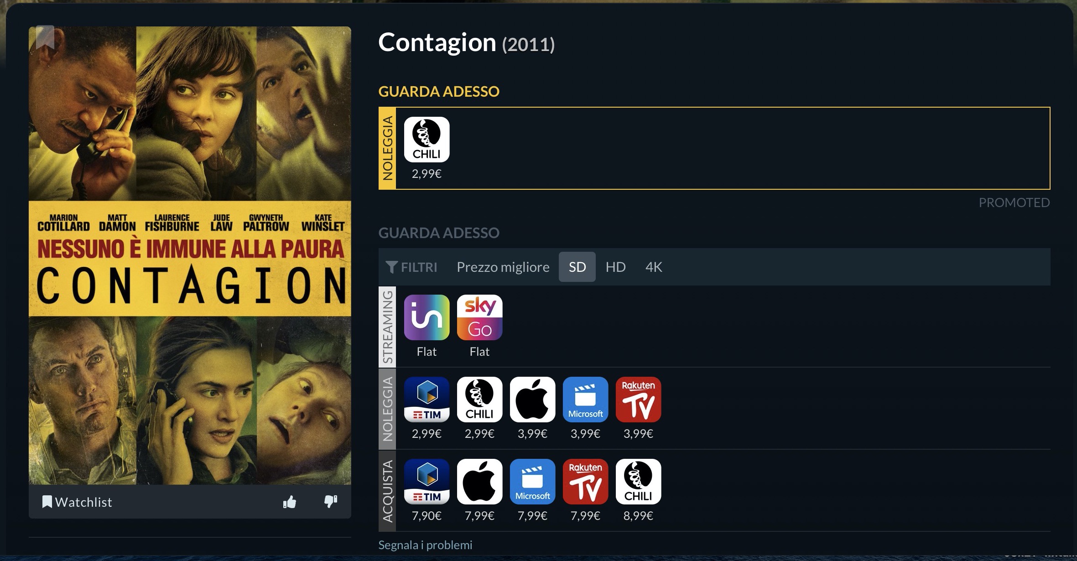Open the promoted CHILI rental at the top
Screen dimensions: 1077x561
pyautogui.click(x=427, y=140)
